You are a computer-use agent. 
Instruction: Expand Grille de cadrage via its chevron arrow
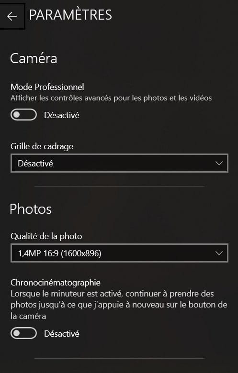pos(219,164)
